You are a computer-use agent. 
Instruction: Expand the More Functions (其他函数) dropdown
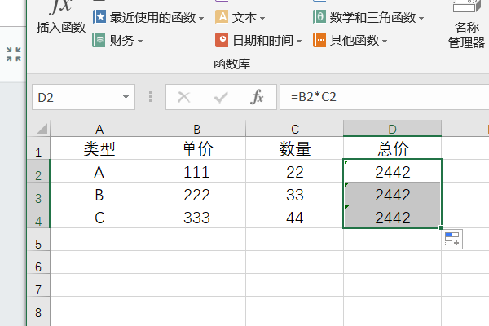point(350,40)
